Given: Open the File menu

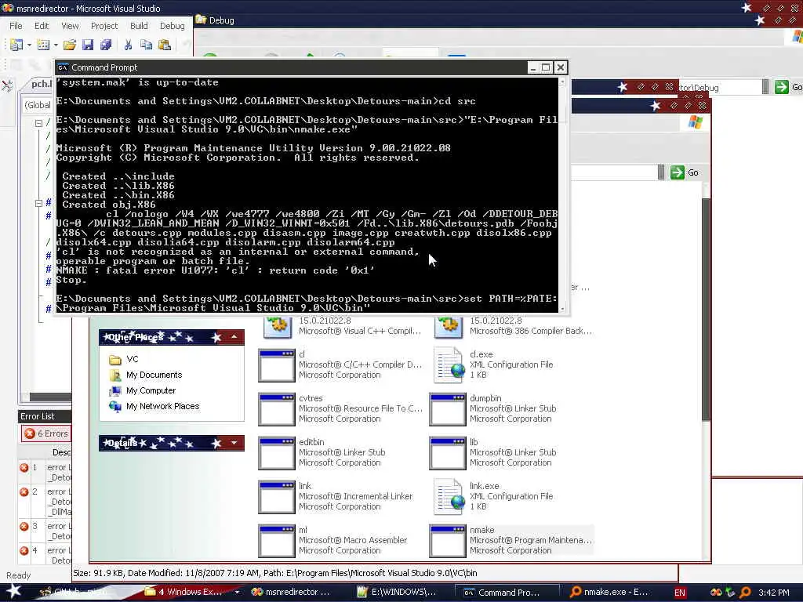Looking at the screenshot, I should [16, 26].
